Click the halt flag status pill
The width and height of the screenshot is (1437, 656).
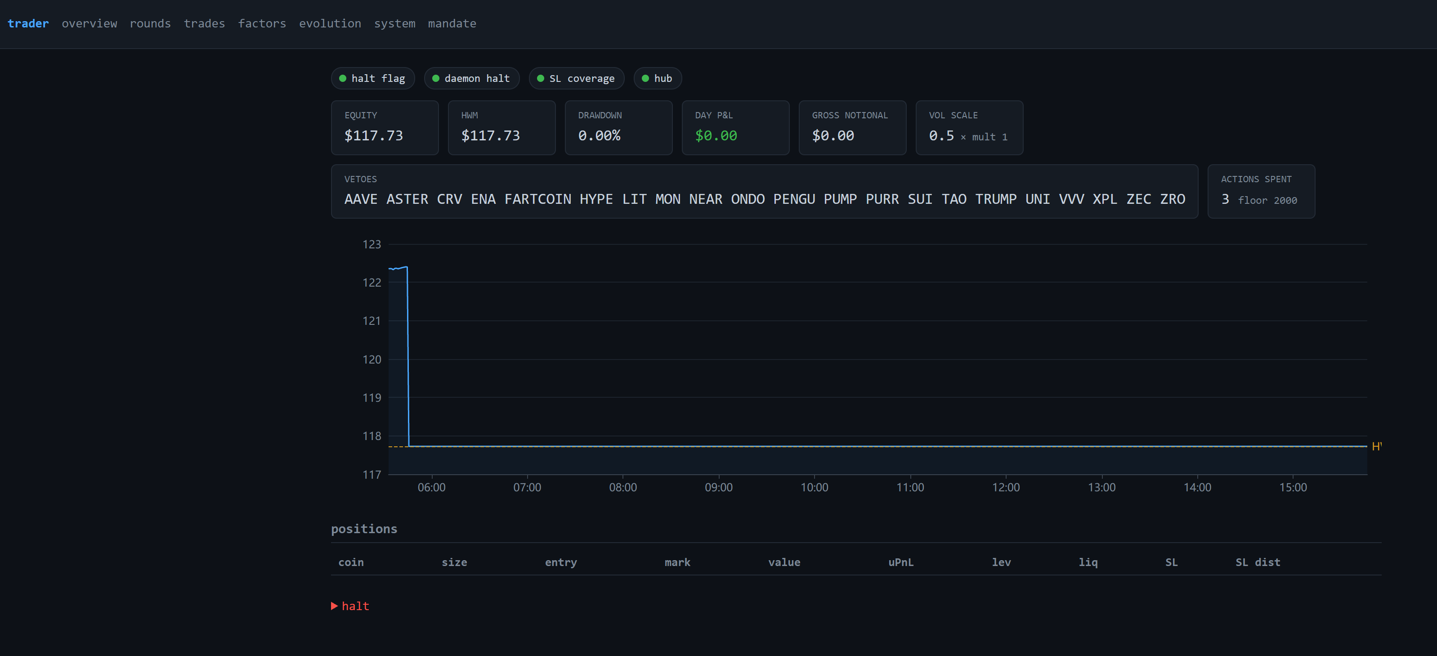[373, 78]
